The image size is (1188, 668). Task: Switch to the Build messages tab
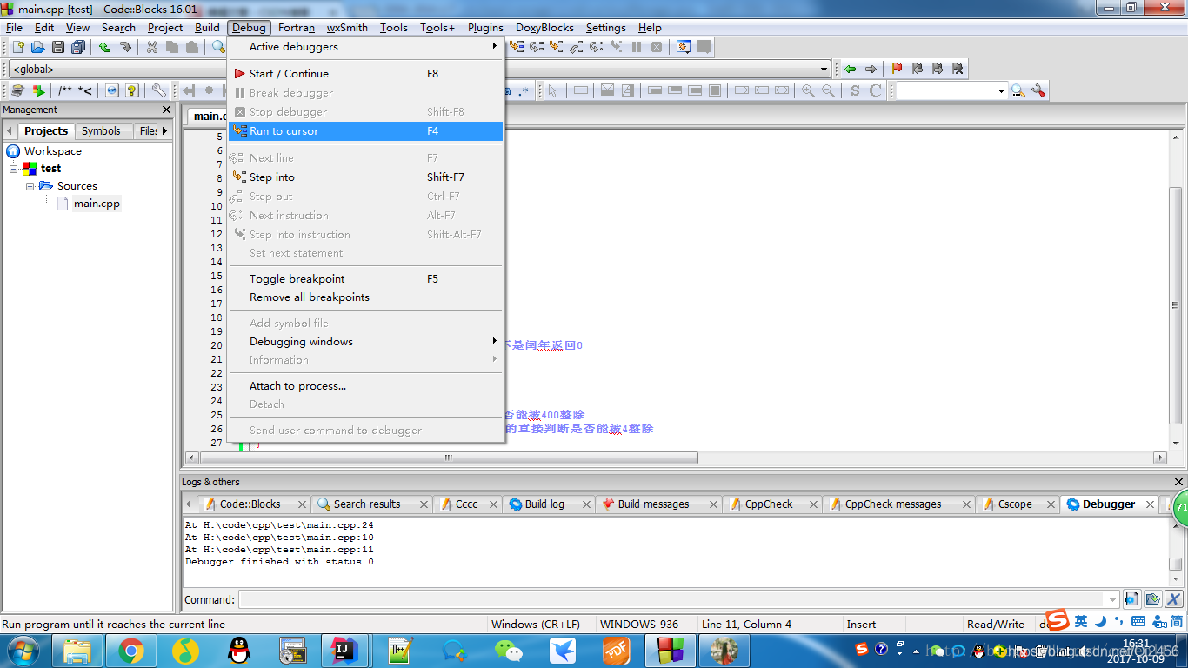pyautogui.click(x=653, y=504)
